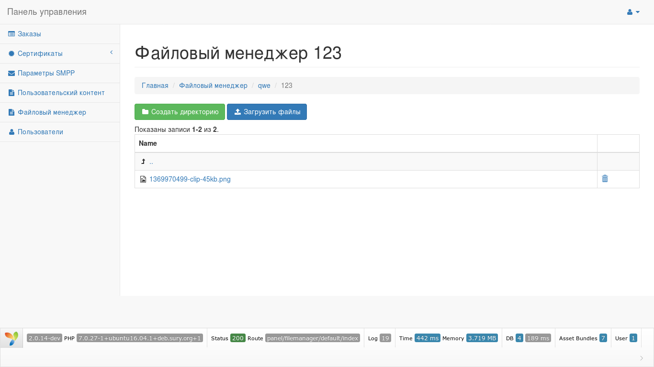Click the Панель управления brand link

47,12
